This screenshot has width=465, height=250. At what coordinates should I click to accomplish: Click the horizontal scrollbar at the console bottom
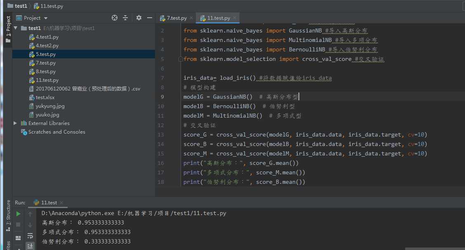click(x=435, y=249)
